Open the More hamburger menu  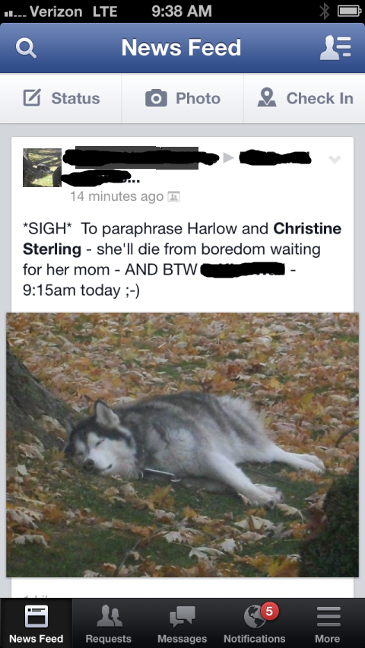coord(328,617)
